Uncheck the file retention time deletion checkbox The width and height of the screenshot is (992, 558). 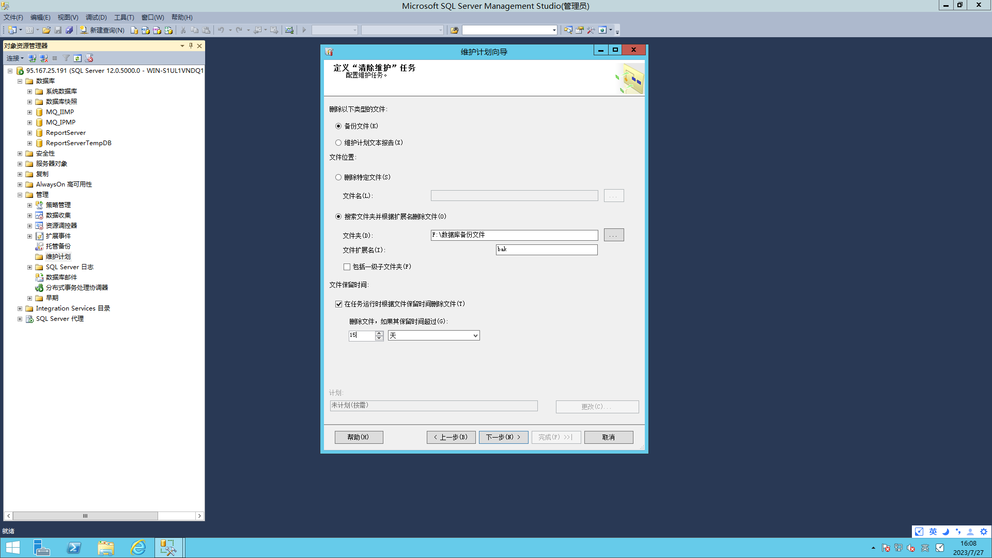click(x=338, y=304)
